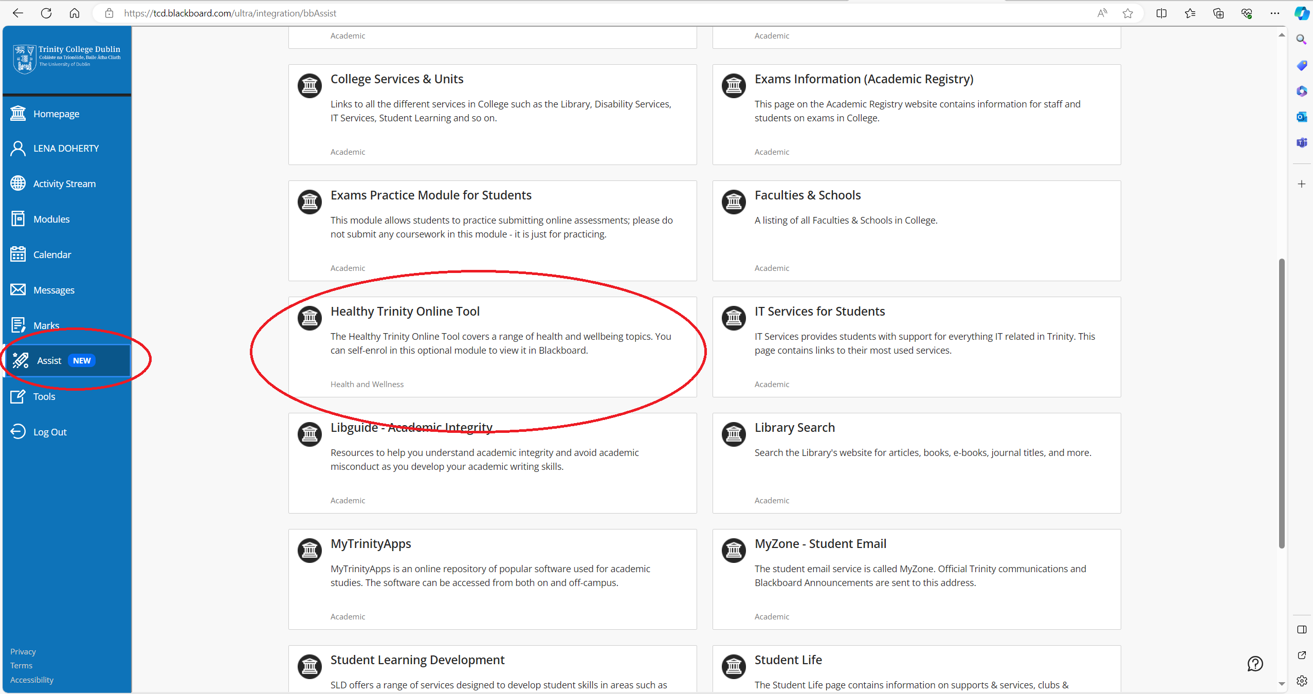The height and width of the screenshot is (694, 1313).
Task: Open the split screen icon
Action: pyautogui.click(x=1161, y=13)
